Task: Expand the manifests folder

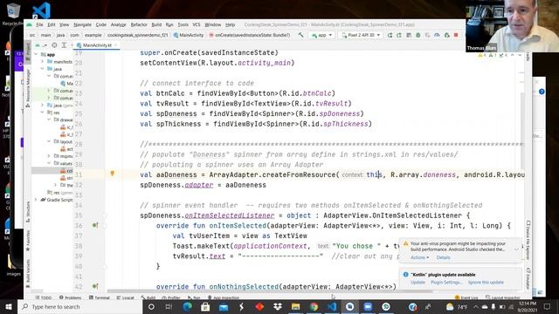Action: coord(42,62)
